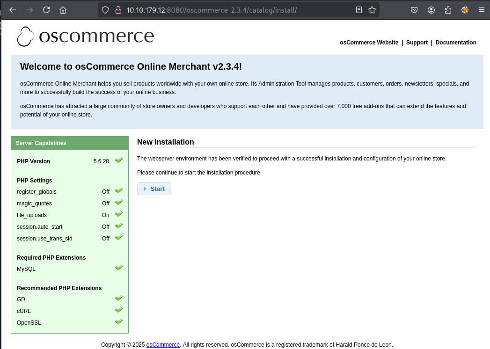
Task: Click the file_uploads green checkmark
Action: 119,214
